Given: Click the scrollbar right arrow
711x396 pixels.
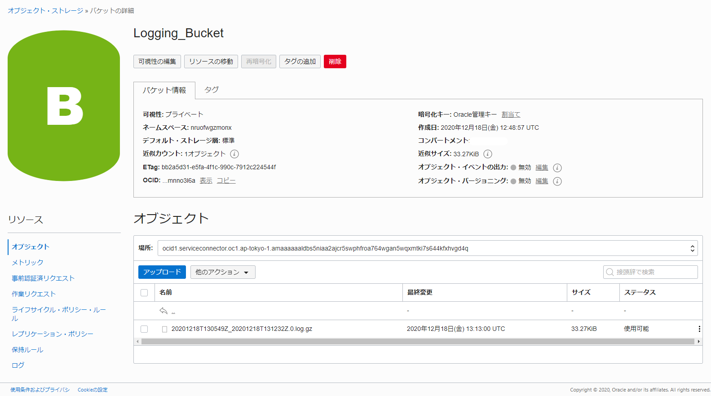Looking at the screenshot, I should point(699,342).
